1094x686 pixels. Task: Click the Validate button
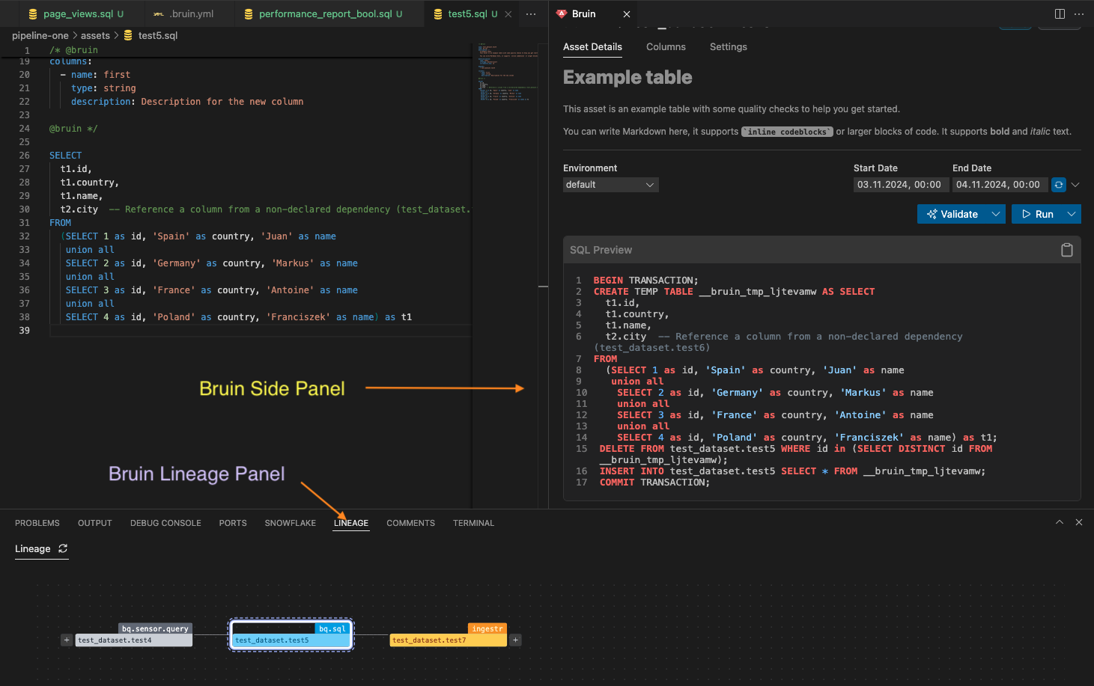952,214
